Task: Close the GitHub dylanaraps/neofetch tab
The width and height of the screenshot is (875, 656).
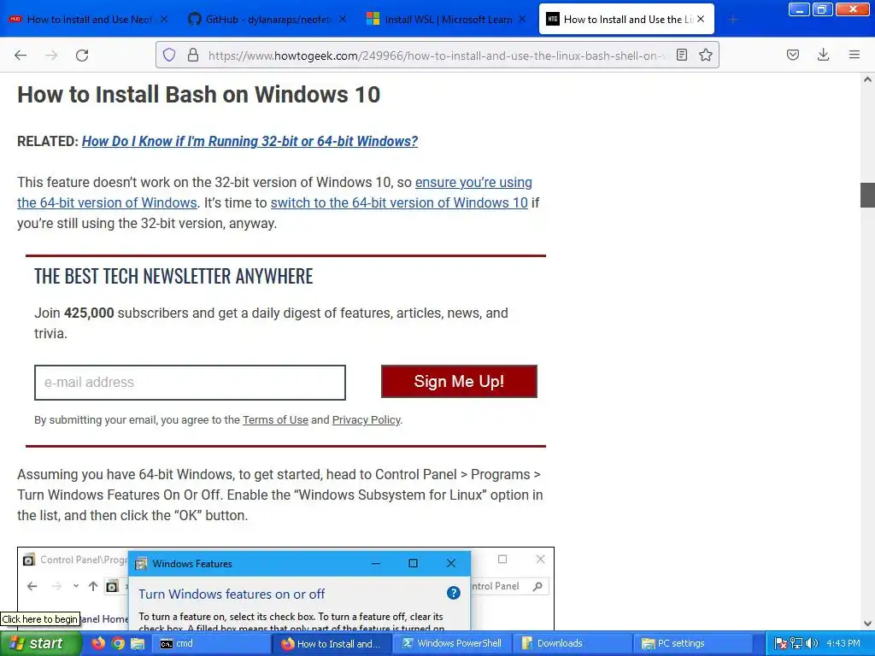Action: [342, 19]
